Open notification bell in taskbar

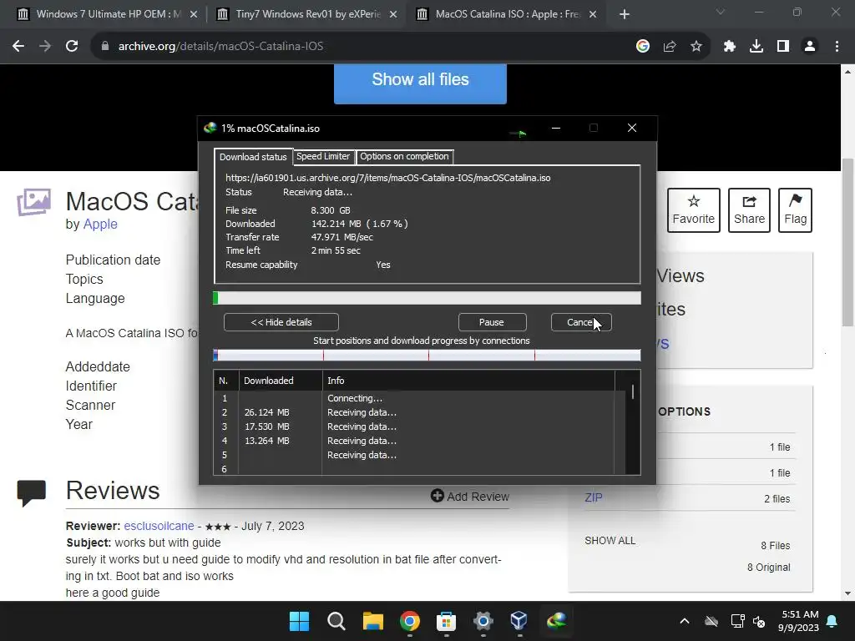832,621
